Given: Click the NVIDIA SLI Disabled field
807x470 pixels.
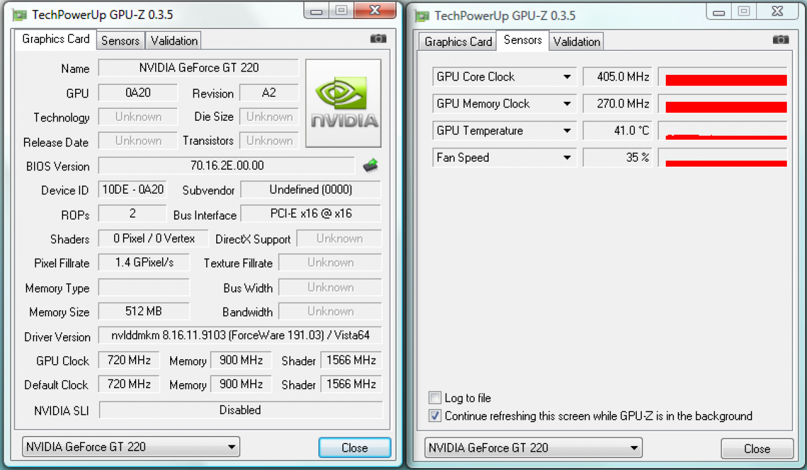Looking at the screenshot, I should point(241,410).
